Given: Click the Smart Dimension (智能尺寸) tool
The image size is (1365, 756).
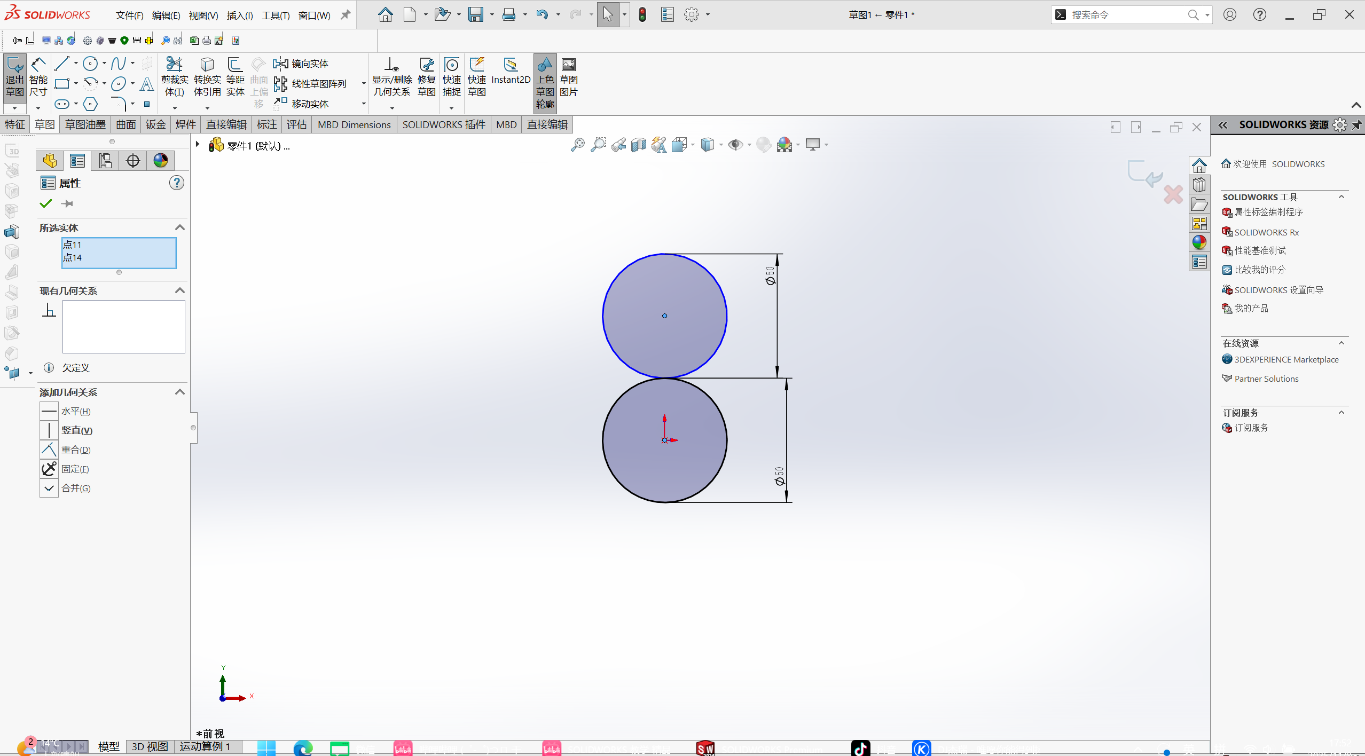Looking at the screenshot, I should (38, 76).
